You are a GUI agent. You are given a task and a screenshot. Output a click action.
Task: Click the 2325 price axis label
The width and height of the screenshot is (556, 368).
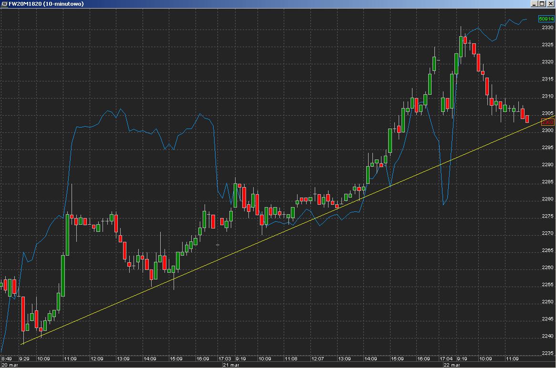[547, 45]
